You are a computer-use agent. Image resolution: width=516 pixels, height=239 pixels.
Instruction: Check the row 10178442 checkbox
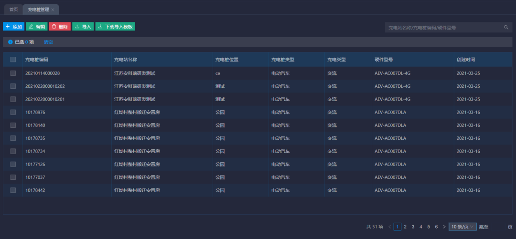point(13,190)
